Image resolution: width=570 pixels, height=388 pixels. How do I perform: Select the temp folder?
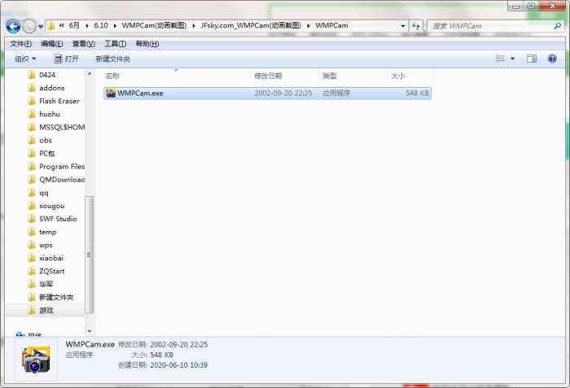tap(47, 232)
